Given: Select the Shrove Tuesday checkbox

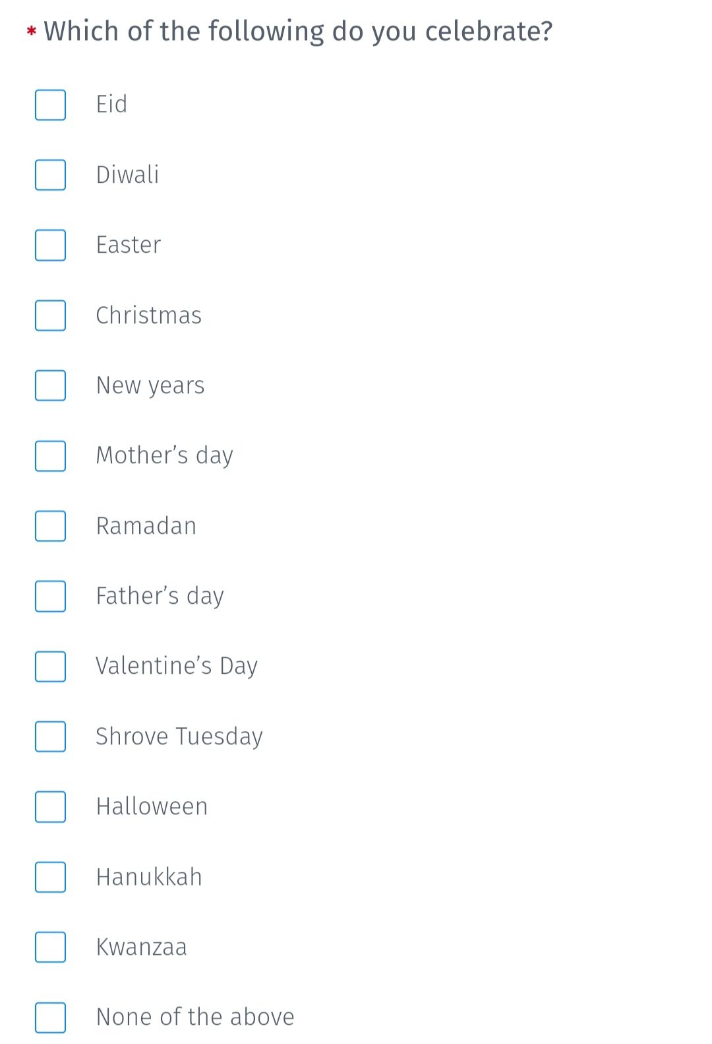Looking at the screenshot, I should coord(50,736).
